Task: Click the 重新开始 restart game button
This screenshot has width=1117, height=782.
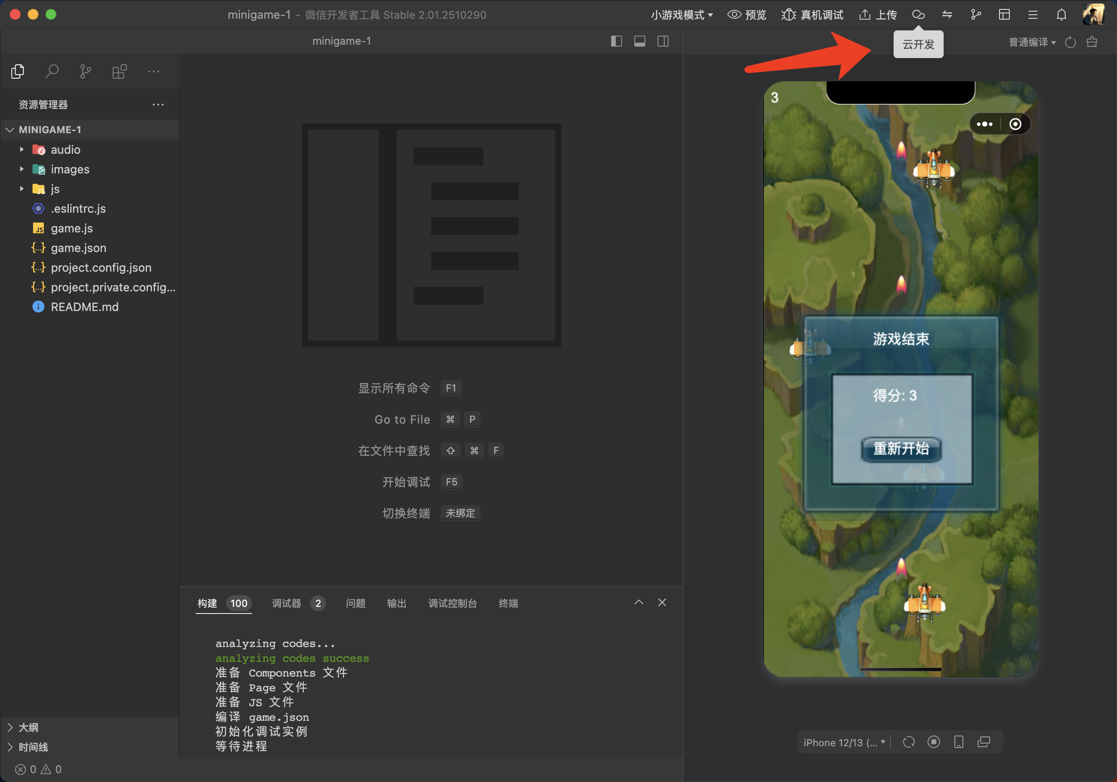Action: click(901, 449)
